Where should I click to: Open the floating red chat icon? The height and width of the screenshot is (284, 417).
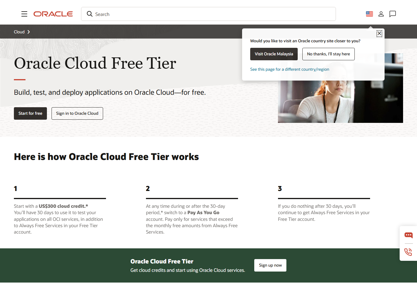[x=409, y=235]
